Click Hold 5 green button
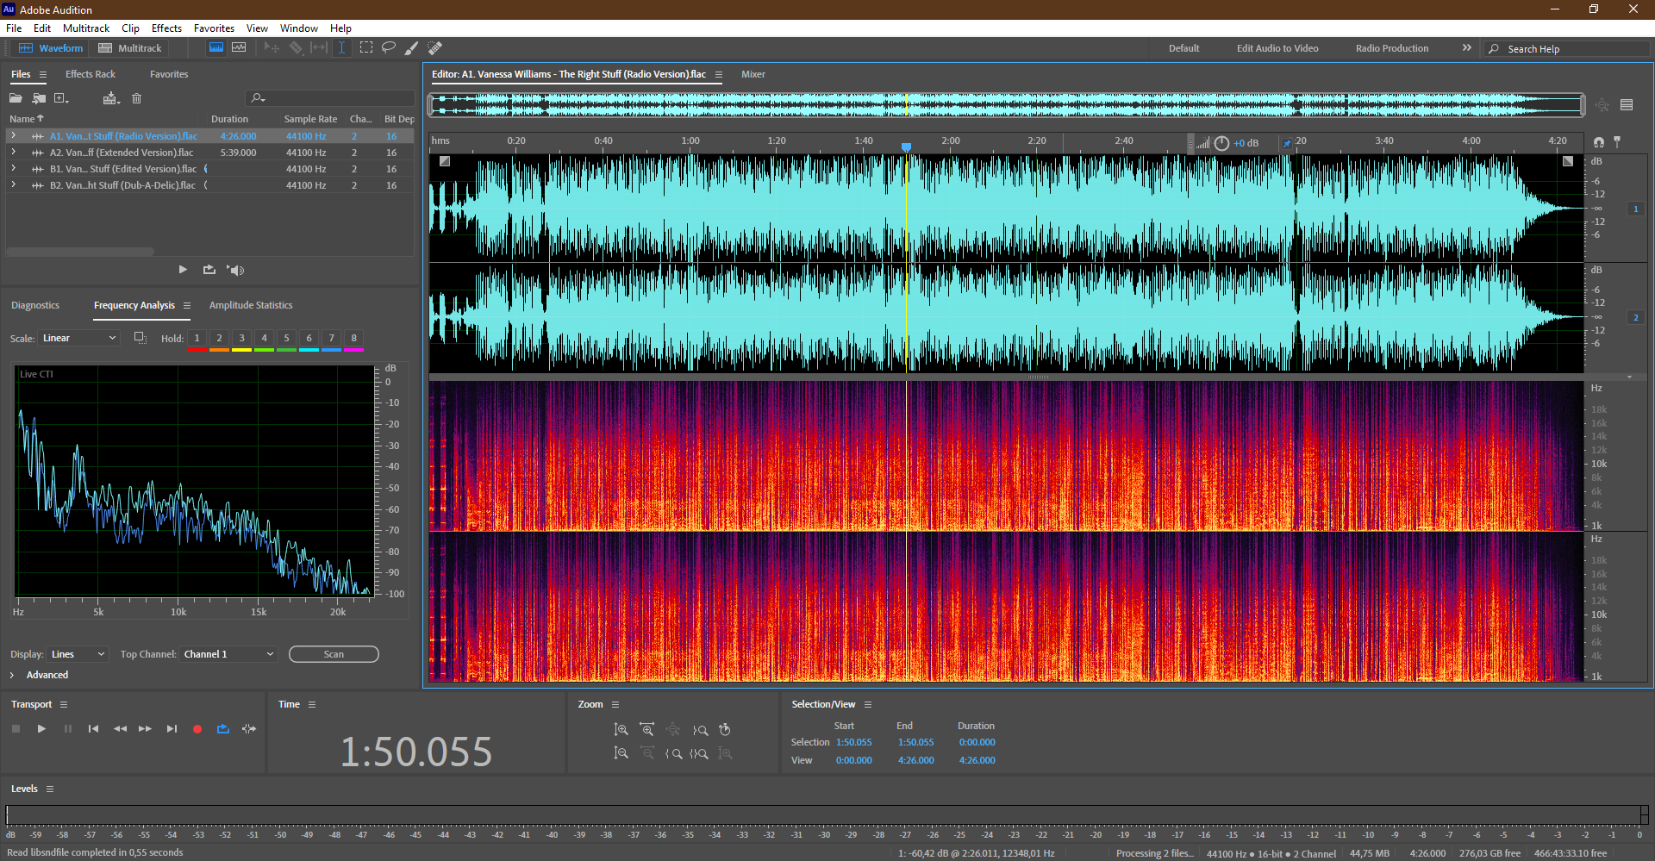The height and width of the screenshot is (861, 1655). tap(286, 340)
